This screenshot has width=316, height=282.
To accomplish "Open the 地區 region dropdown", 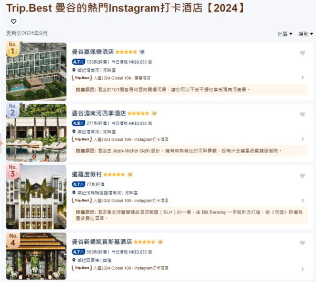I will (x=285, y=34).
